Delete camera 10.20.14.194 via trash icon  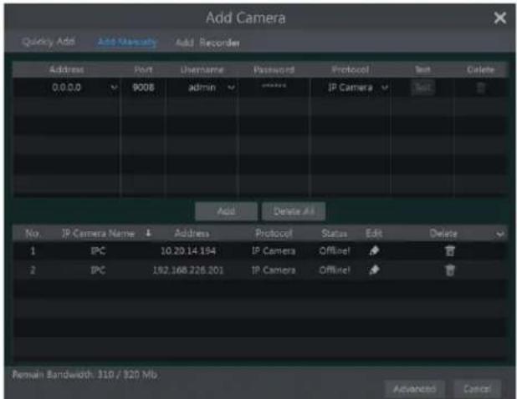(x=450, y=251)
